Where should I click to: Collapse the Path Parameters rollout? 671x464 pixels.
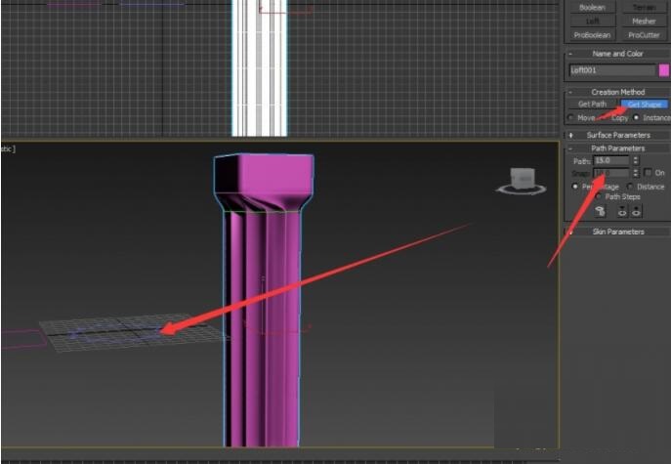617,148
